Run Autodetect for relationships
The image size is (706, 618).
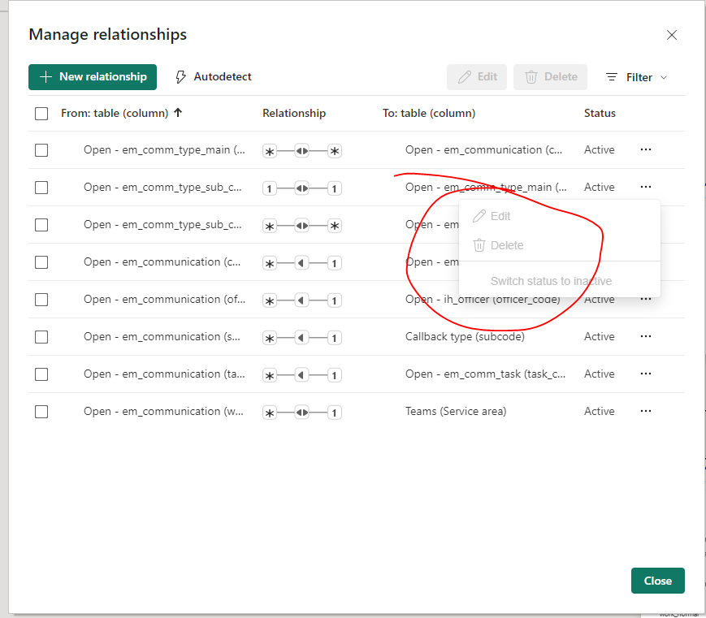[214, 77]
